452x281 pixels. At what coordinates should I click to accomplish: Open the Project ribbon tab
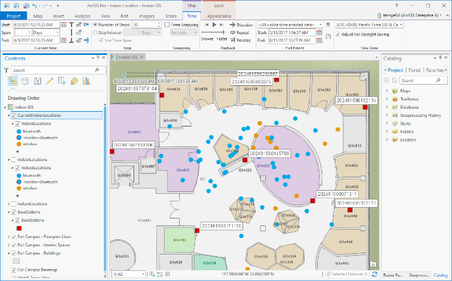(x=13, y=16)
